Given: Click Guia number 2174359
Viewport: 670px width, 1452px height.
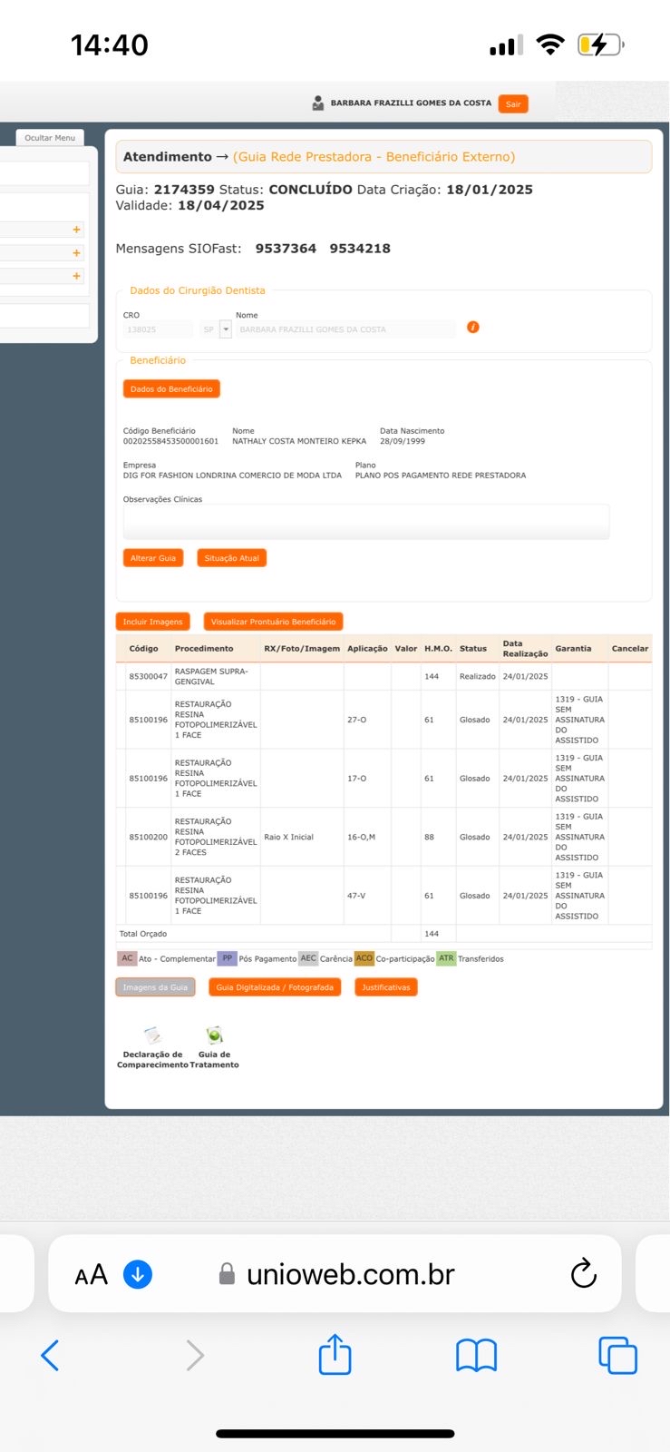Looking at the screenshot, I should pos(184,190).
